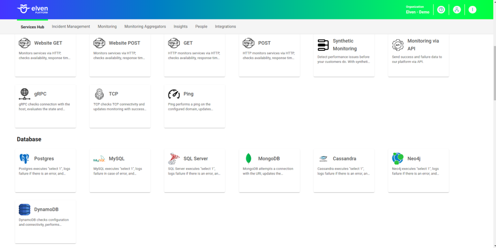Image resolution: width=496 pixels, height=248 pixels.
Task: Click the Elven Platform logo
Action: 32,9
